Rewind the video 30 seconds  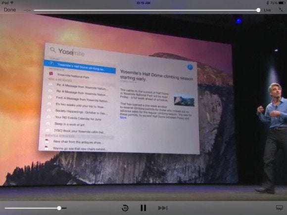125,208
